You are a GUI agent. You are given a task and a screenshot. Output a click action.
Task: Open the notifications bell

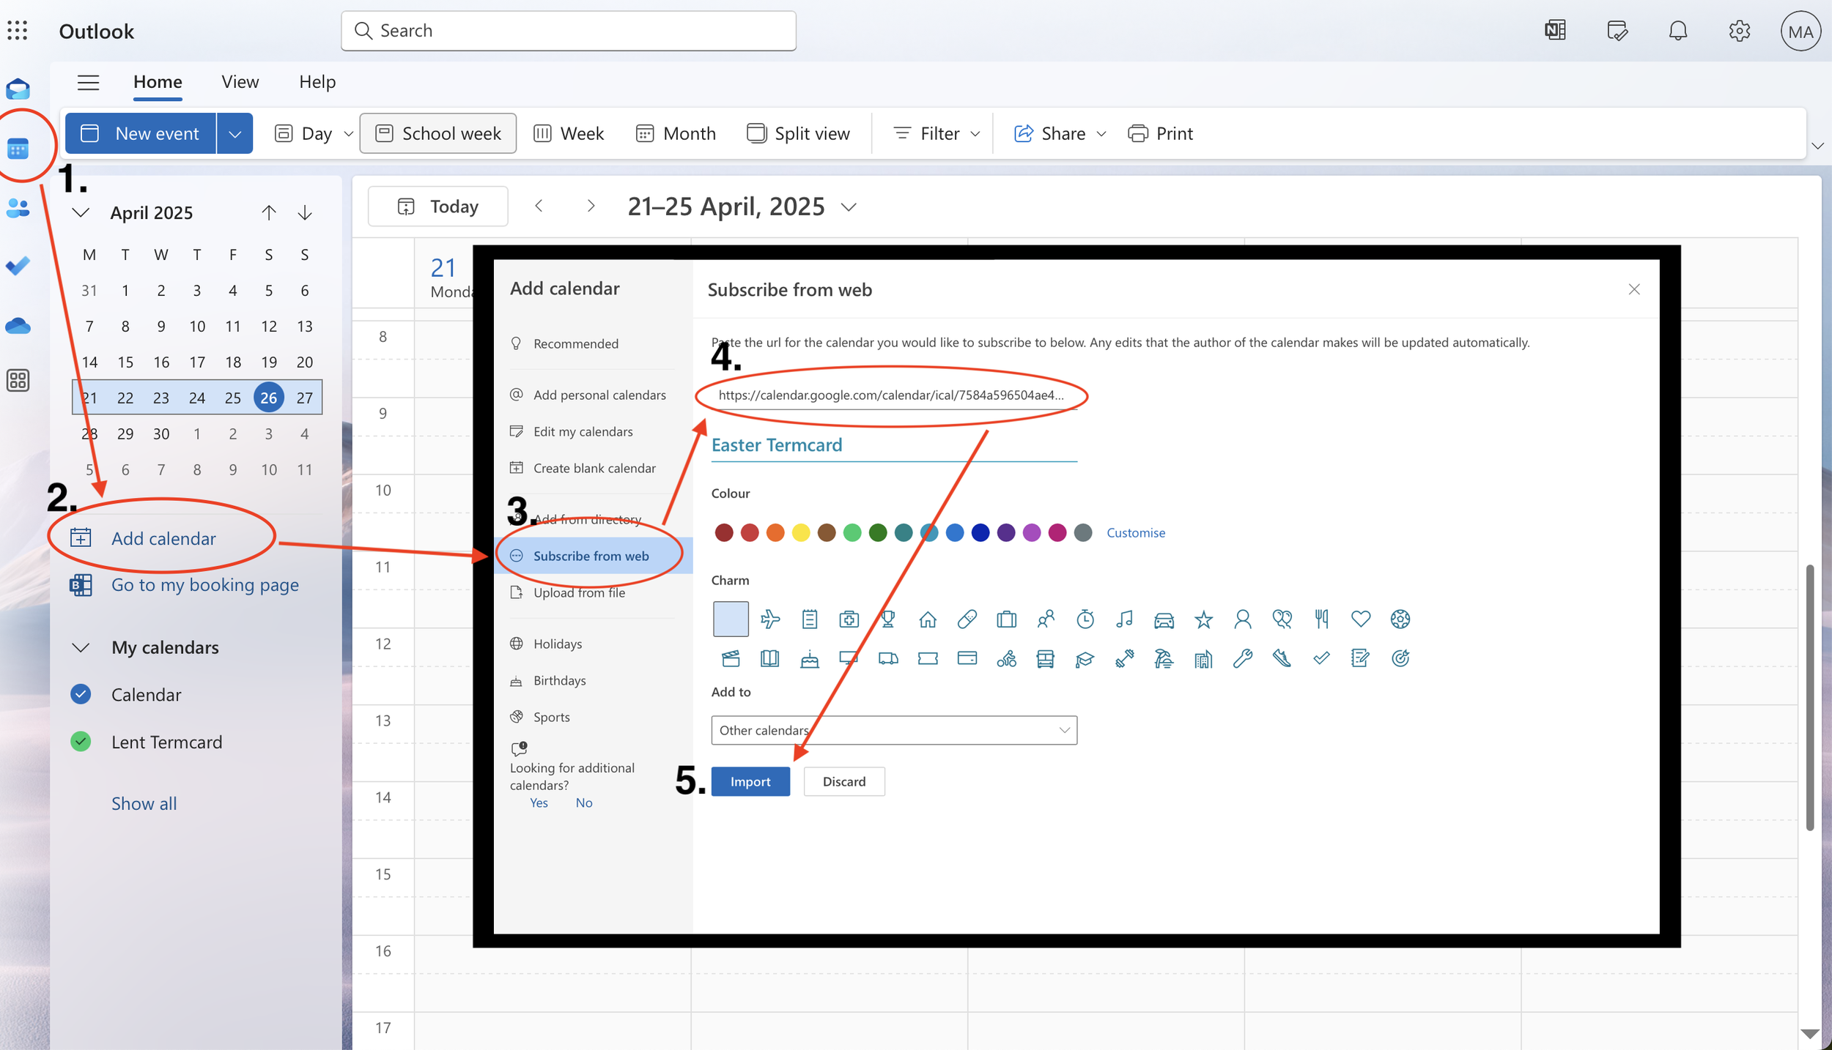click(x=1678, y=31)
